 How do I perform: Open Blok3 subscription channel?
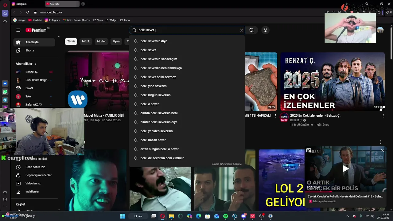pos(34,88)
